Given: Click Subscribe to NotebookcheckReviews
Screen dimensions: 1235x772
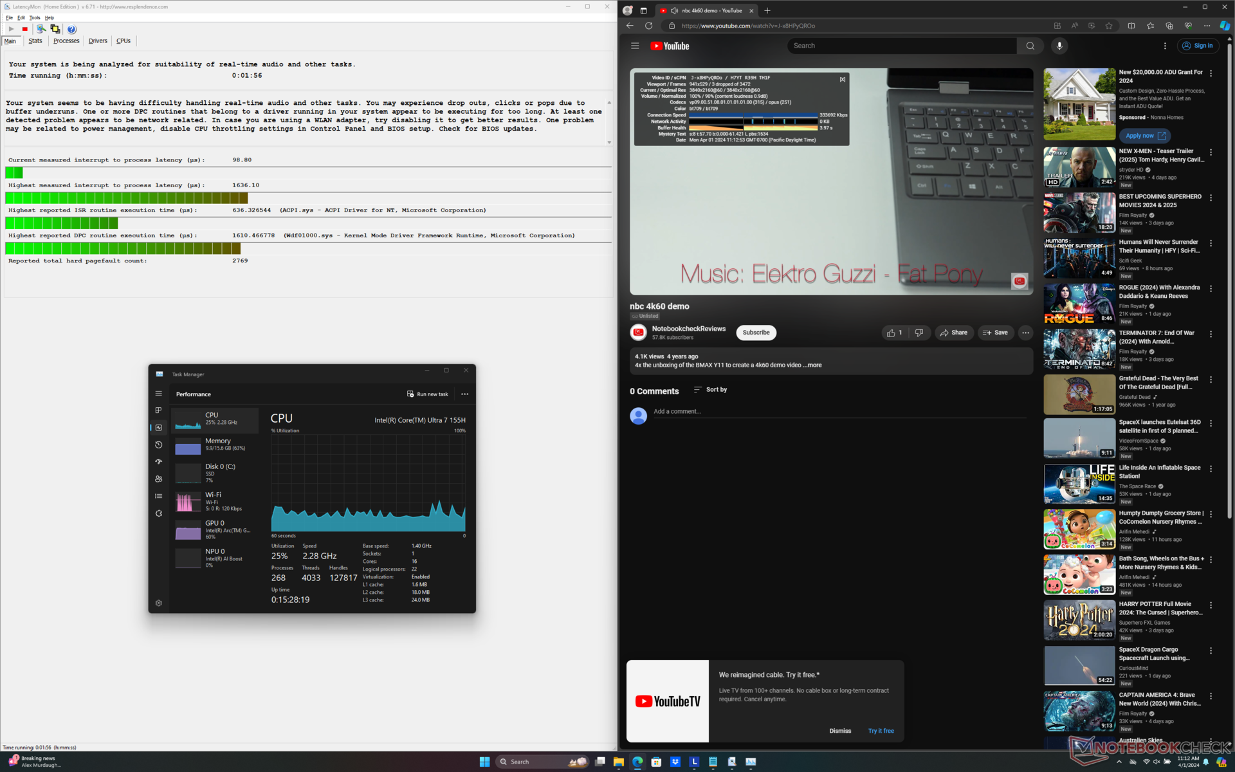Looking at the screenshot, I should [x=756, y=333].
